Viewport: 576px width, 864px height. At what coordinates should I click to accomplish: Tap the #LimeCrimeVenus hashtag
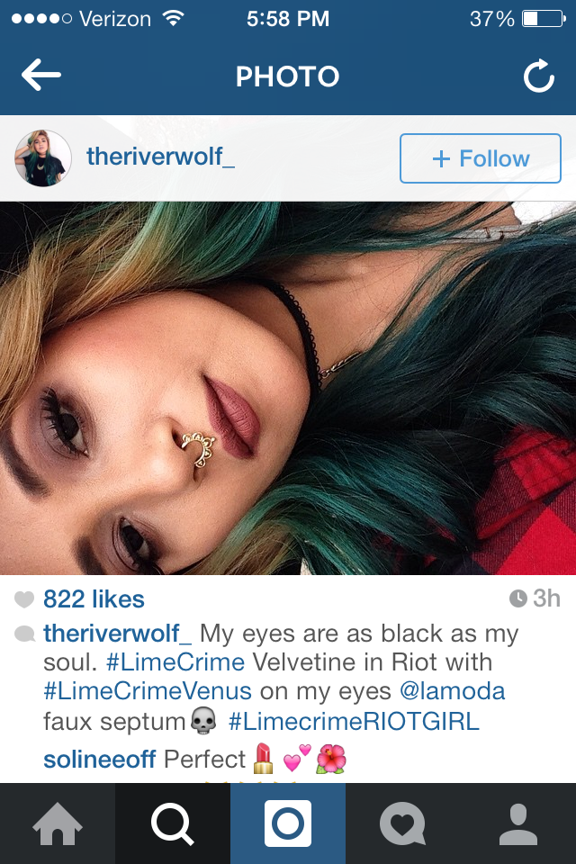coord(148,691)
